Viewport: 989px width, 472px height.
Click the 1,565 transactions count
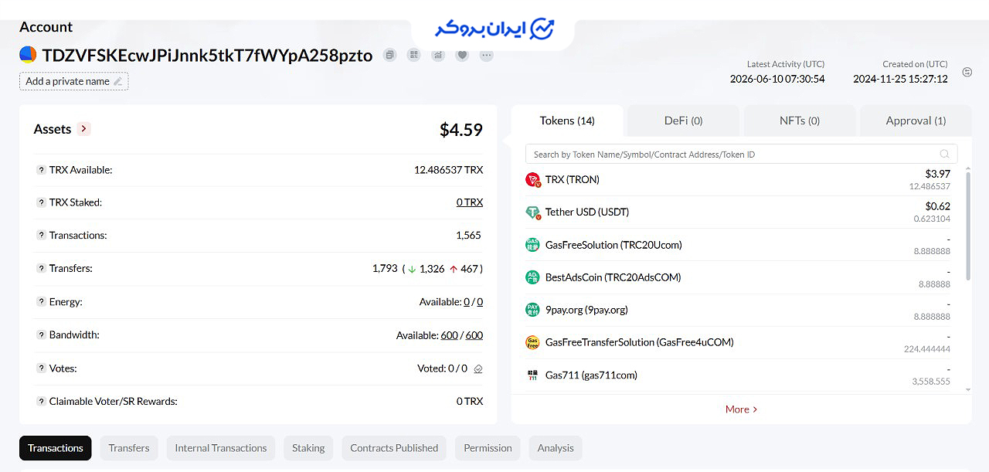[469, 236]
